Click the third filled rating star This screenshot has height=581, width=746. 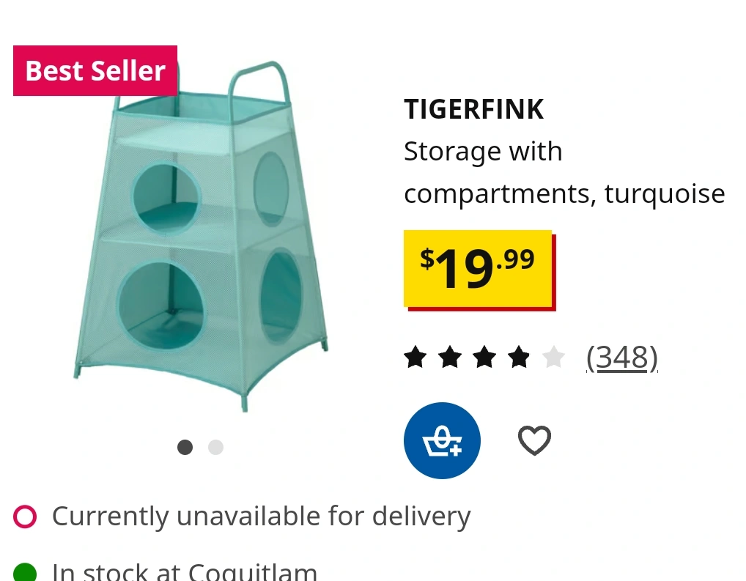click(x=484, y=358)
